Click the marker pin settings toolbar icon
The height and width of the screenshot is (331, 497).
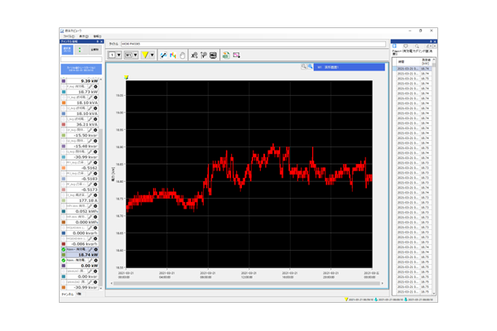click(204, 55)
